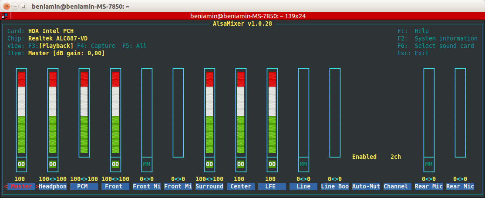Adjust the Surround volume bar

(x=209, y=112)
